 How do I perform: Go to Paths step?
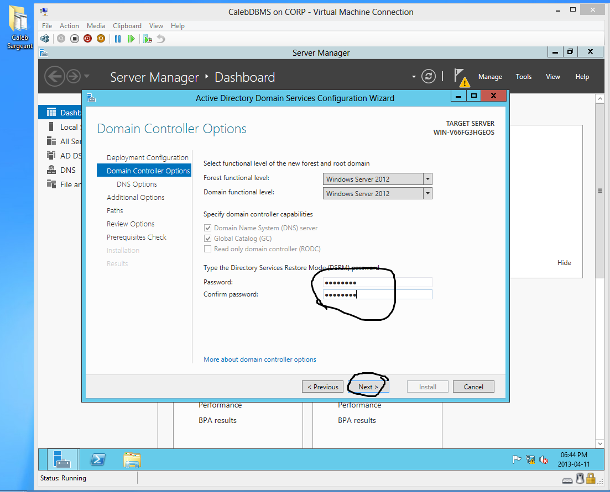(x=115, y=210)
